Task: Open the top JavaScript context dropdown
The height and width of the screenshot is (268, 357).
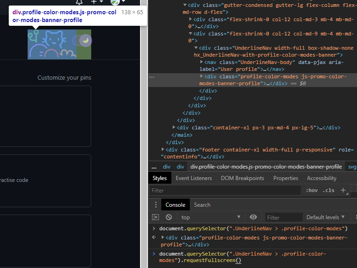Action: tap(211, 217)
